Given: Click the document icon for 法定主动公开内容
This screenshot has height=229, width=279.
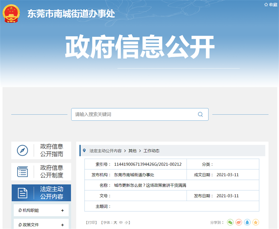Looking at the screenshot, I should (23, 193).
